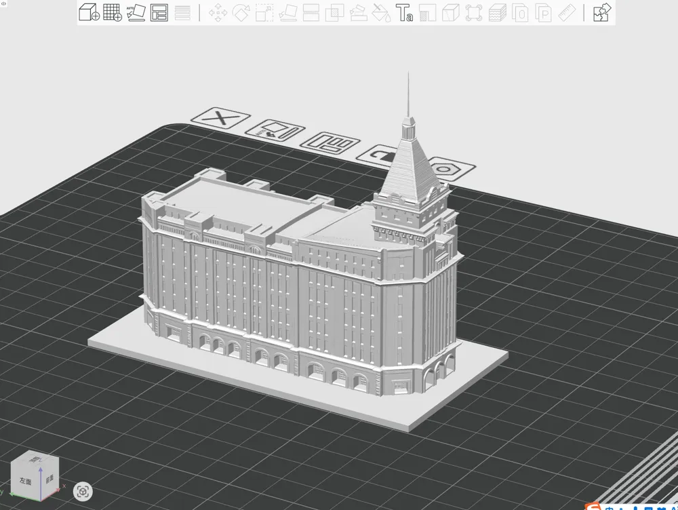The image size is (678, 510).
Task: Click the corner-bracket frame toolbar icon
Action: tap(474, 12)
